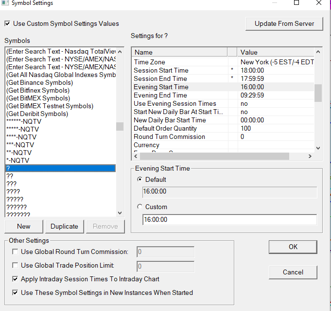Select the Session End Time row
This screenshot has width=331, height=311.
tap(223, 78)
